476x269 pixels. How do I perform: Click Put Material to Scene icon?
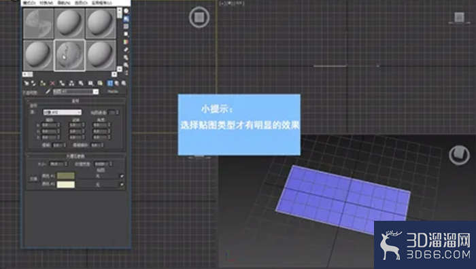click(33, 83)
